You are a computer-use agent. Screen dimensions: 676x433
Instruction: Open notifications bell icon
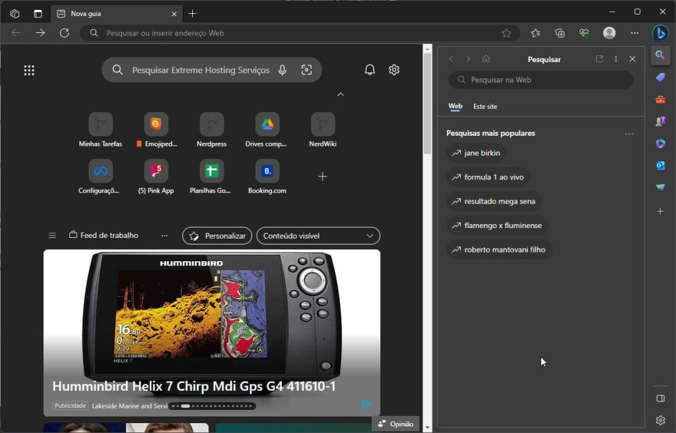coord(370,70)
